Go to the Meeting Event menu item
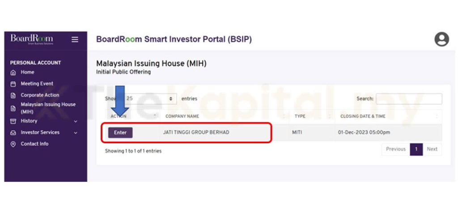This screenshot has height=210, width=458. pos(37,84)
